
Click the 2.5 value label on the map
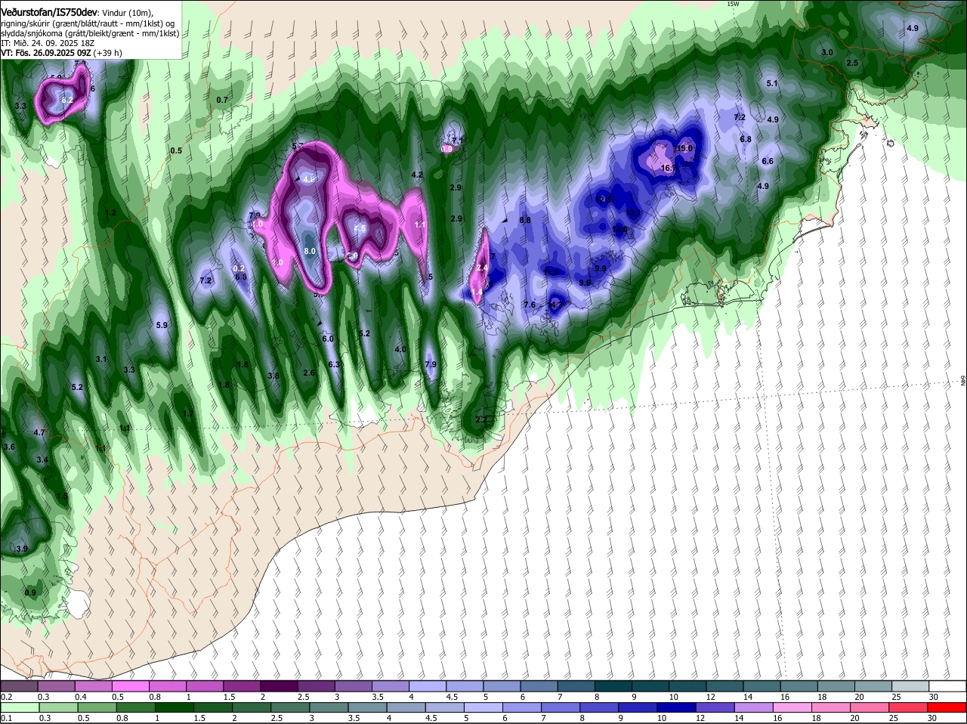pyautogui.click(x=852, y=63)
